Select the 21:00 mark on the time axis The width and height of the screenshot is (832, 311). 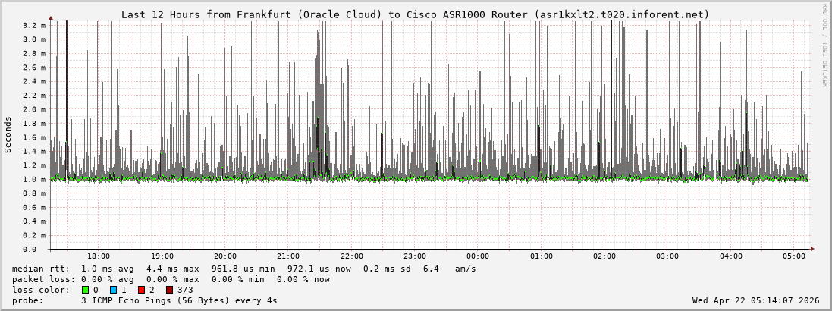click(288, 256)
